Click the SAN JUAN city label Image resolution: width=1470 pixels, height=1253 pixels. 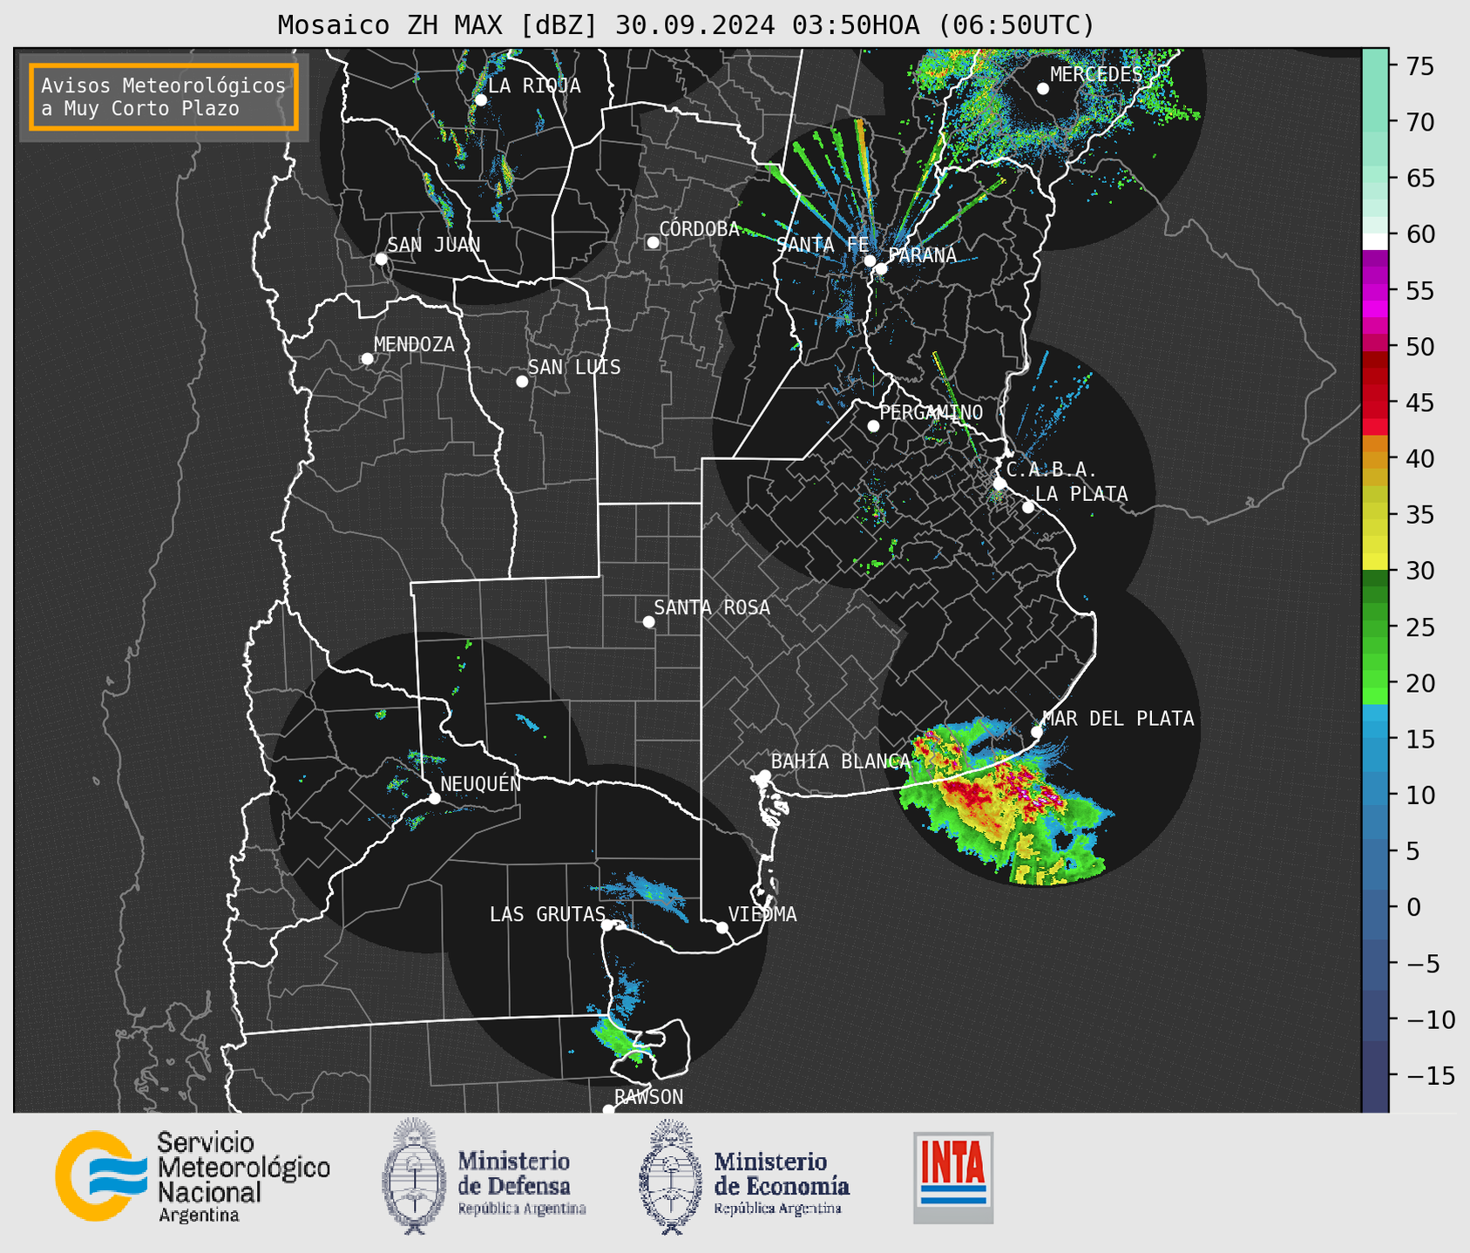tap(434, 245)
